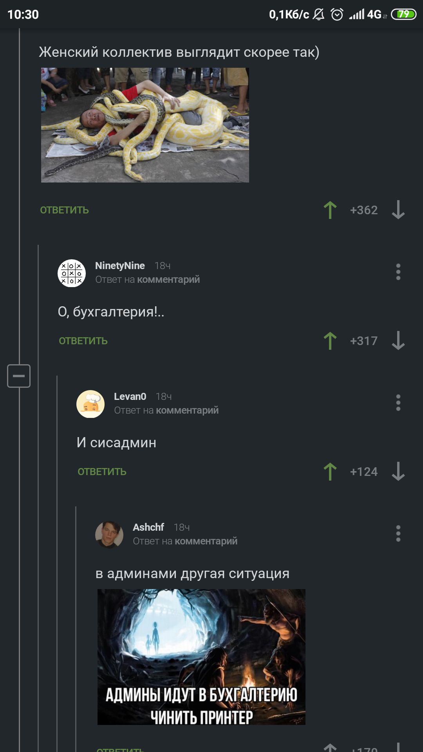Screen dimensions: 423x752
Task: Open Levan0's profile avatar
Action: [x=90, y=404]
